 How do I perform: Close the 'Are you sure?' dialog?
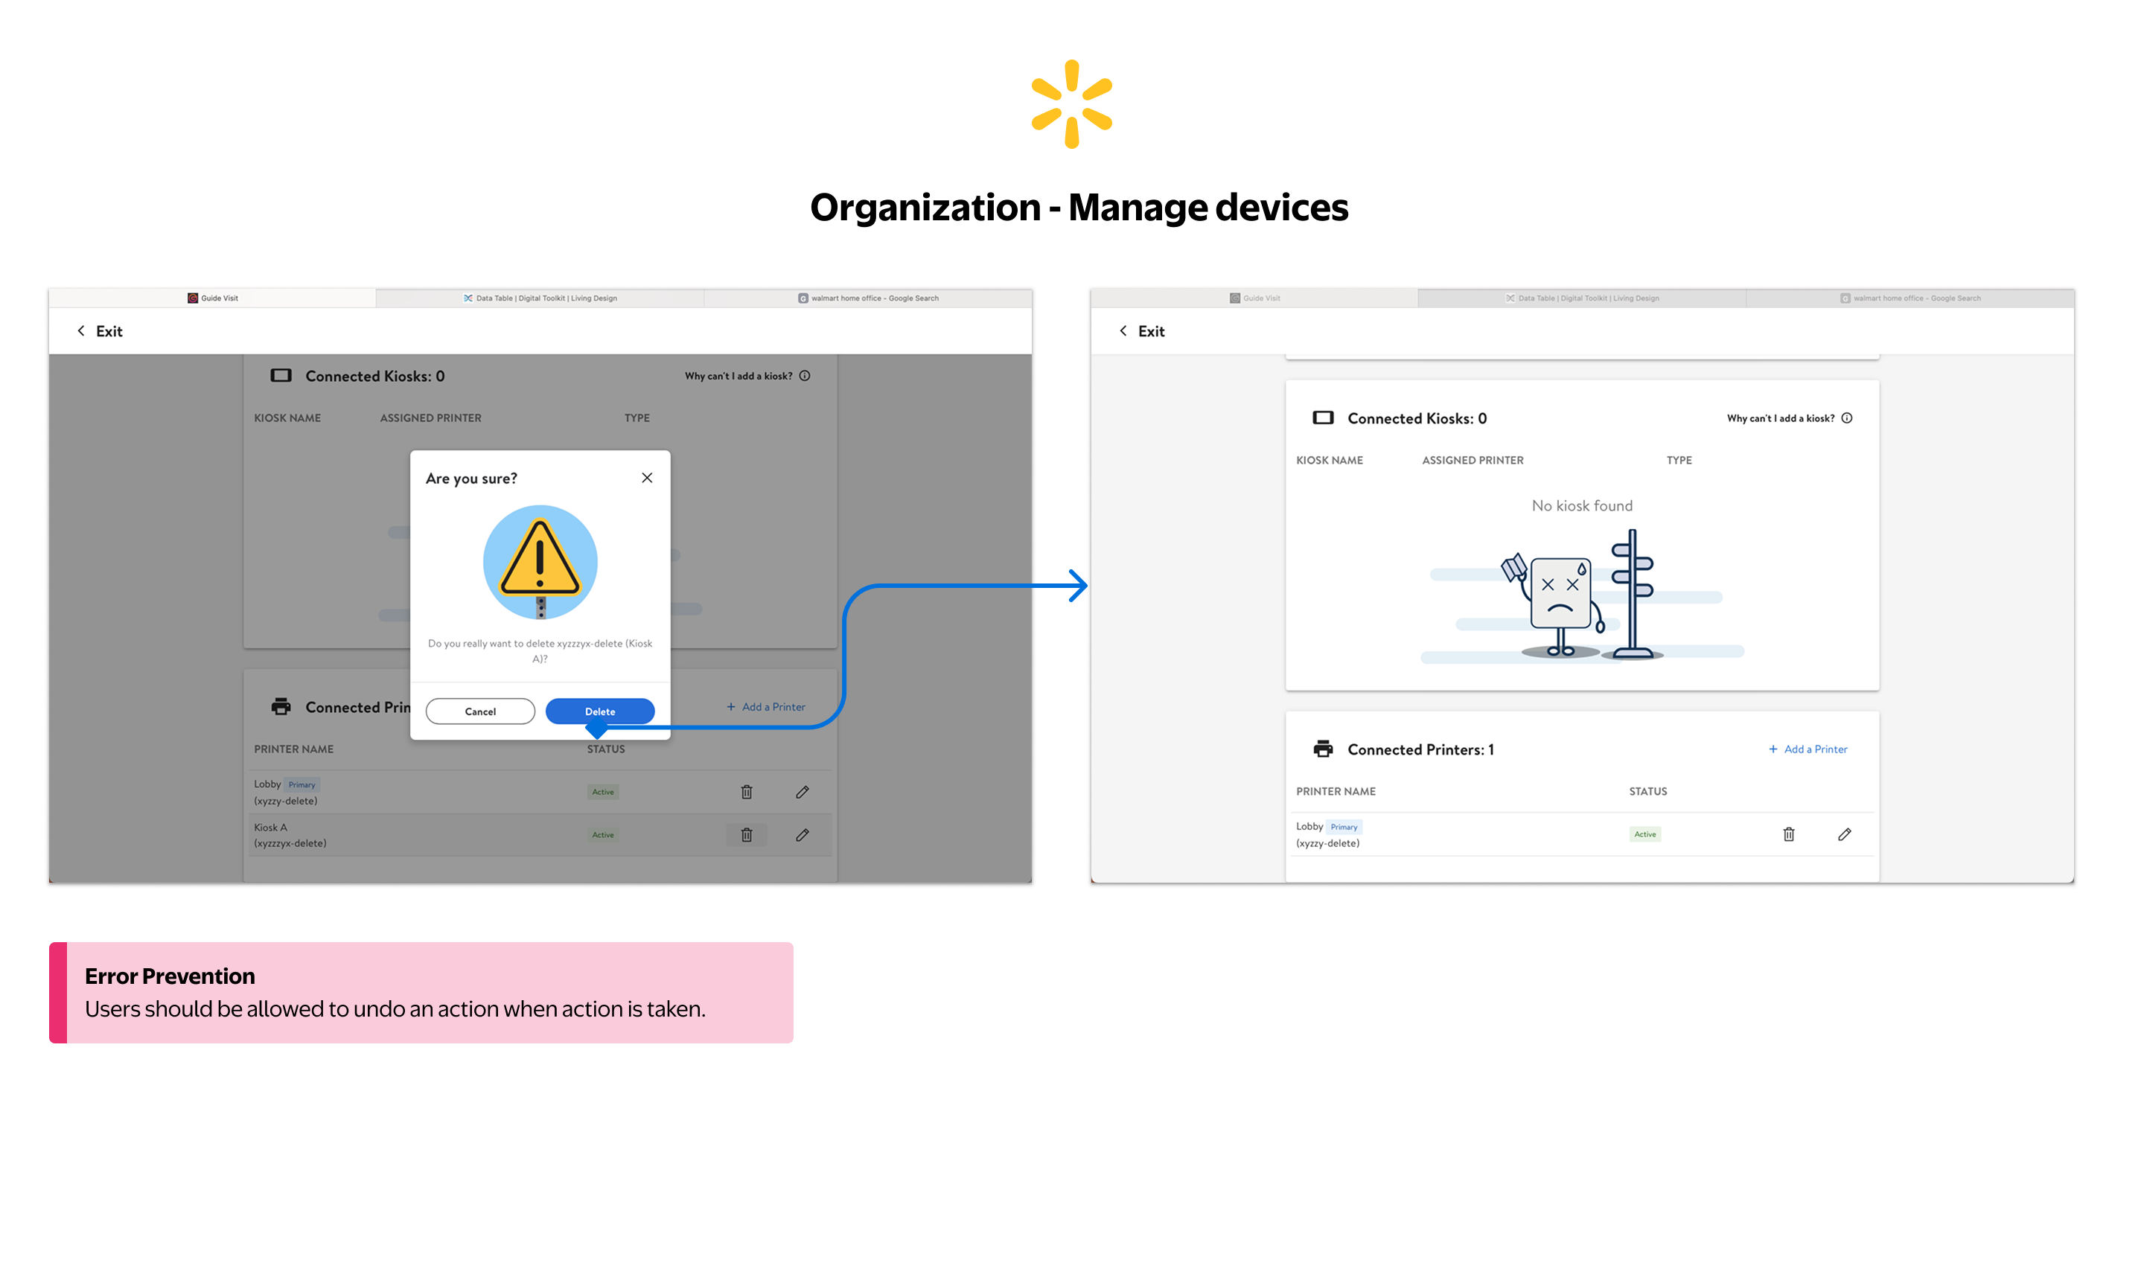click(646, 478)
